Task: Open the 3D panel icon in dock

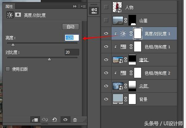Action: pos(94,11)
